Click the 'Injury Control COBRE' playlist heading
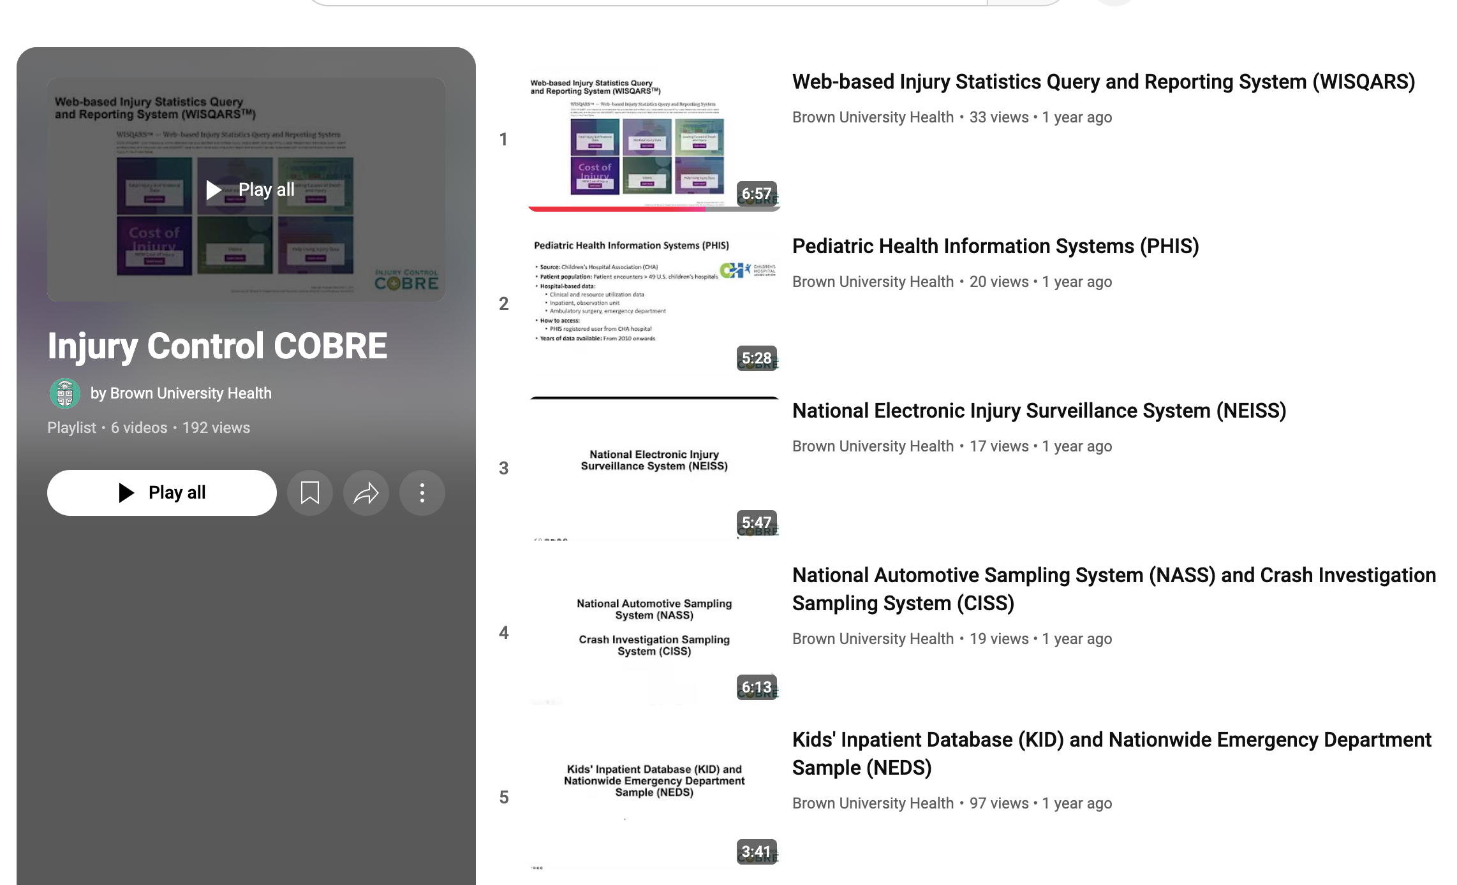The height and width of the screenshot is (885, 1457). point(218,346)
